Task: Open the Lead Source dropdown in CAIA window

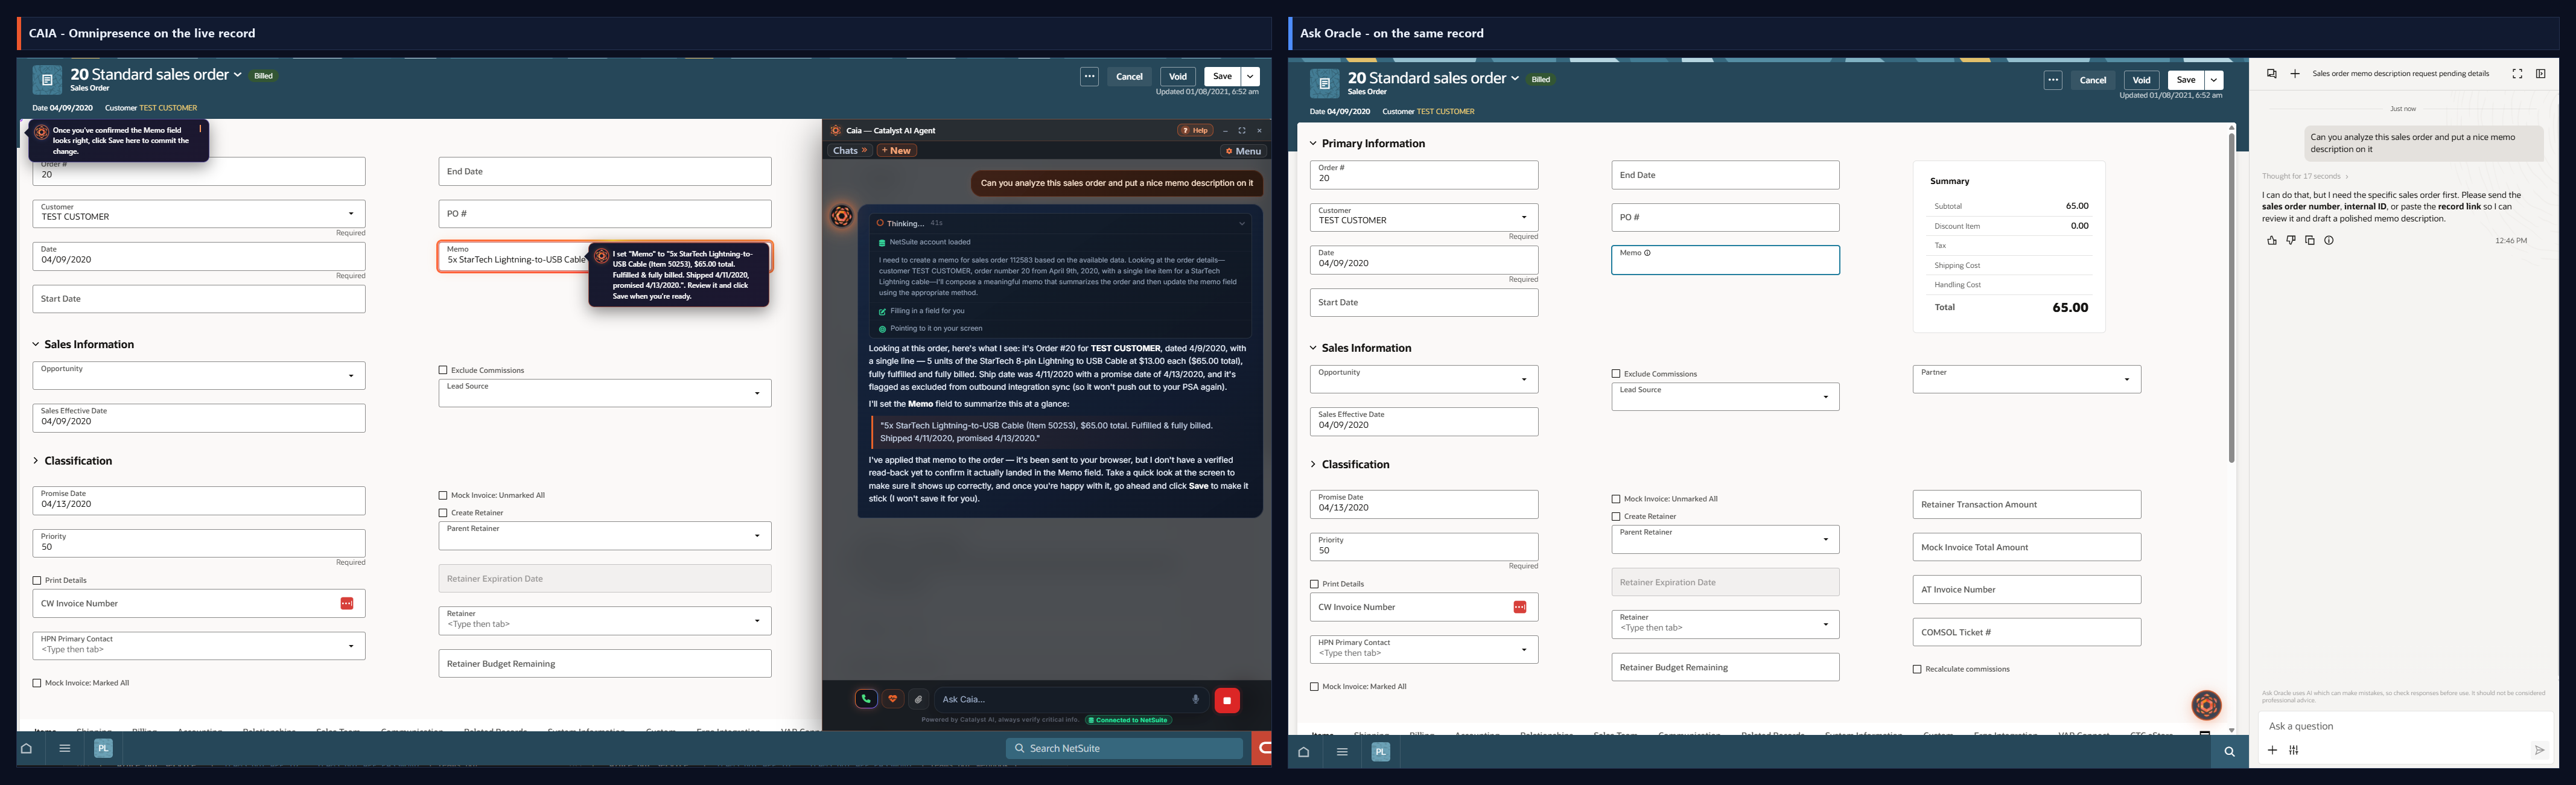Action: tap(757, 393)
